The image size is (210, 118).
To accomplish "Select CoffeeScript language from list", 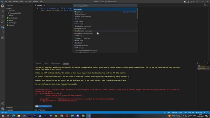I will click(105, 31).
